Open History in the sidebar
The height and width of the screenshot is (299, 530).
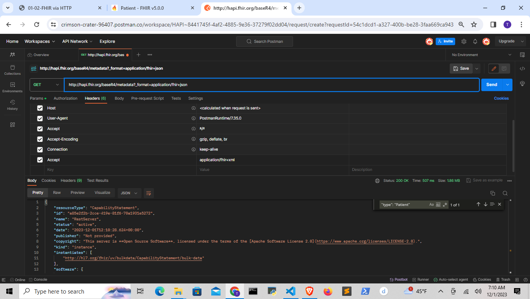tap(12, 105)
